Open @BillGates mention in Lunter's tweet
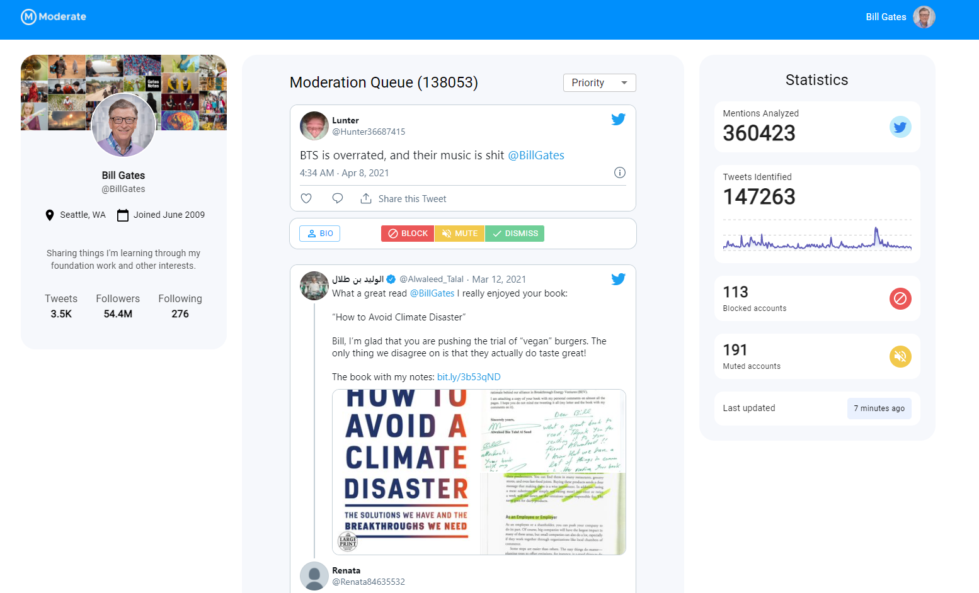 [x=536, y=155]
